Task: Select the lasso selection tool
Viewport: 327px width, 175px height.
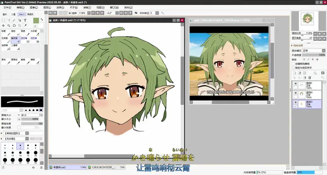Action: pyautogui.click(x=9, y=20)
